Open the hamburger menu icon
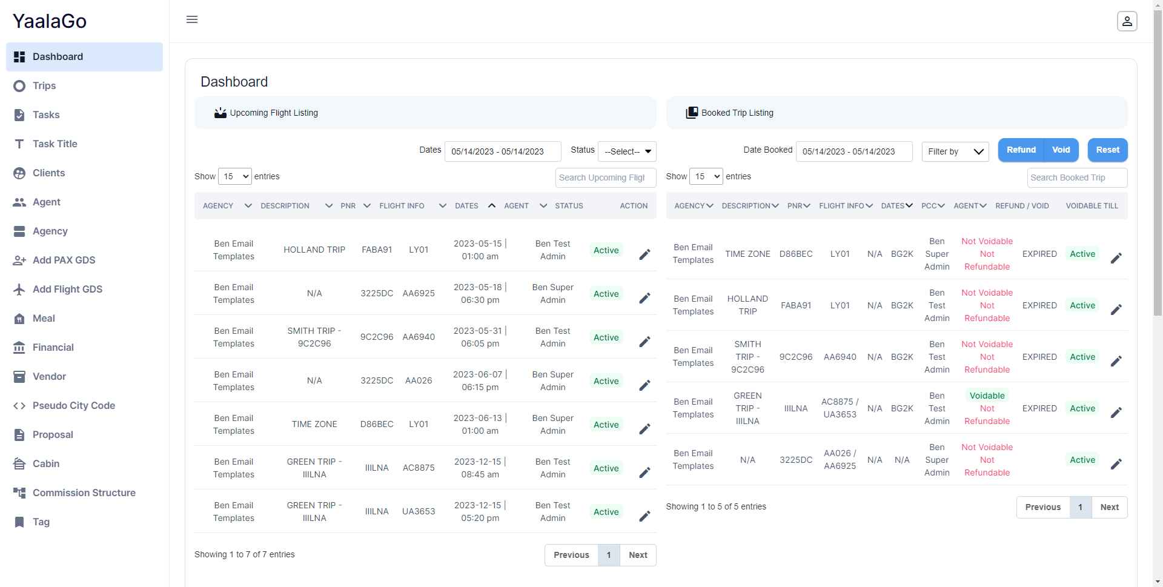Screen dimensions: 1163x587 pos(192,19)
